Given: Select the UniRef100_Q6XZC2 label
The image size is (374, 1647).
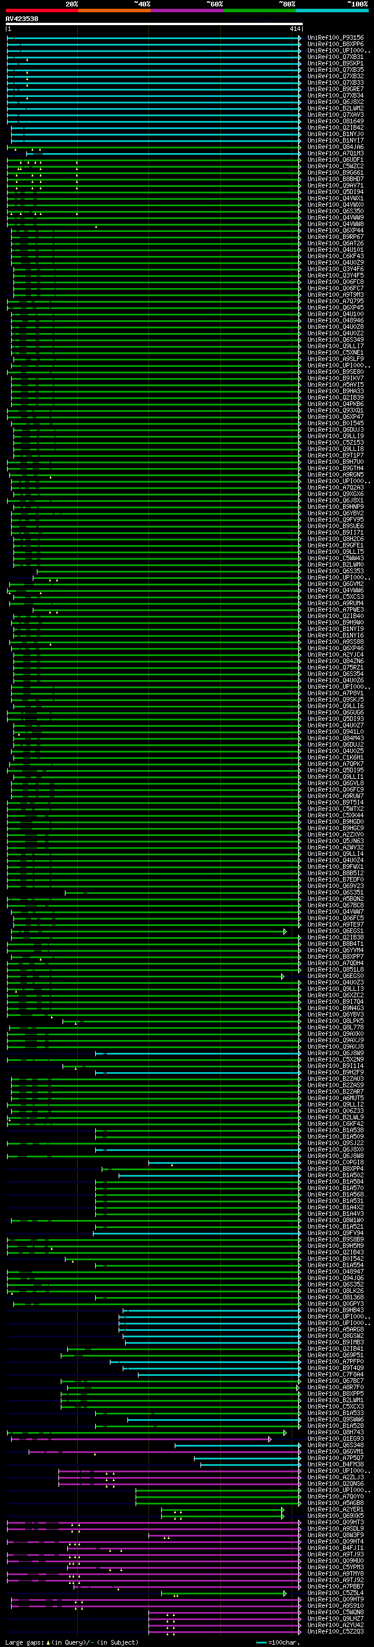Looking at the screenshot, I should point(335,996).
